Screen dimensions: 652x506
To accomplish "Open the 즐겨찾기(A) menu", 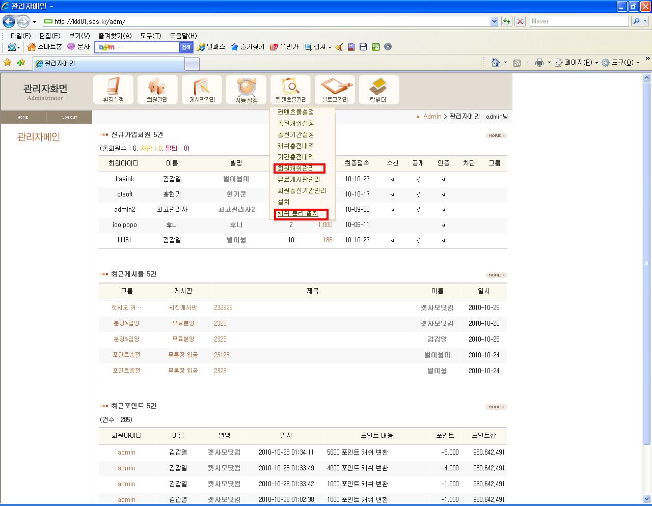I will (115, 36).
